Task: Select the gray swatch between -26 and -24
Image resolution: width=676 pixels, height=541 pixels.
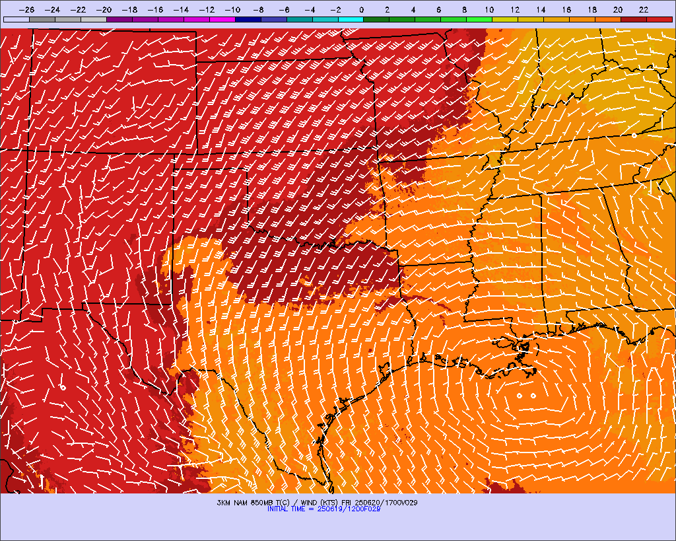Action: tap(42, 19)
